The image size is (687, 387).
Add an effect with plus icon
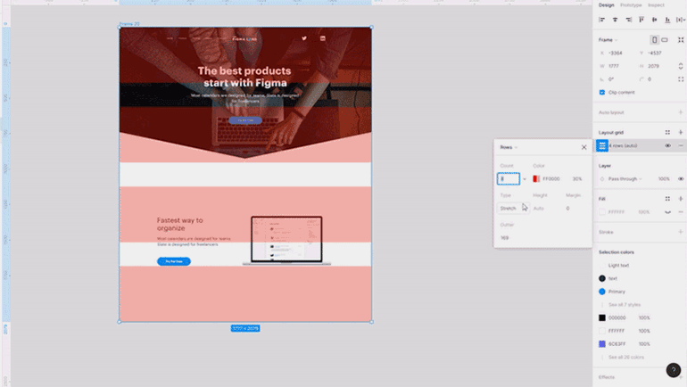[x=681, y=377]
